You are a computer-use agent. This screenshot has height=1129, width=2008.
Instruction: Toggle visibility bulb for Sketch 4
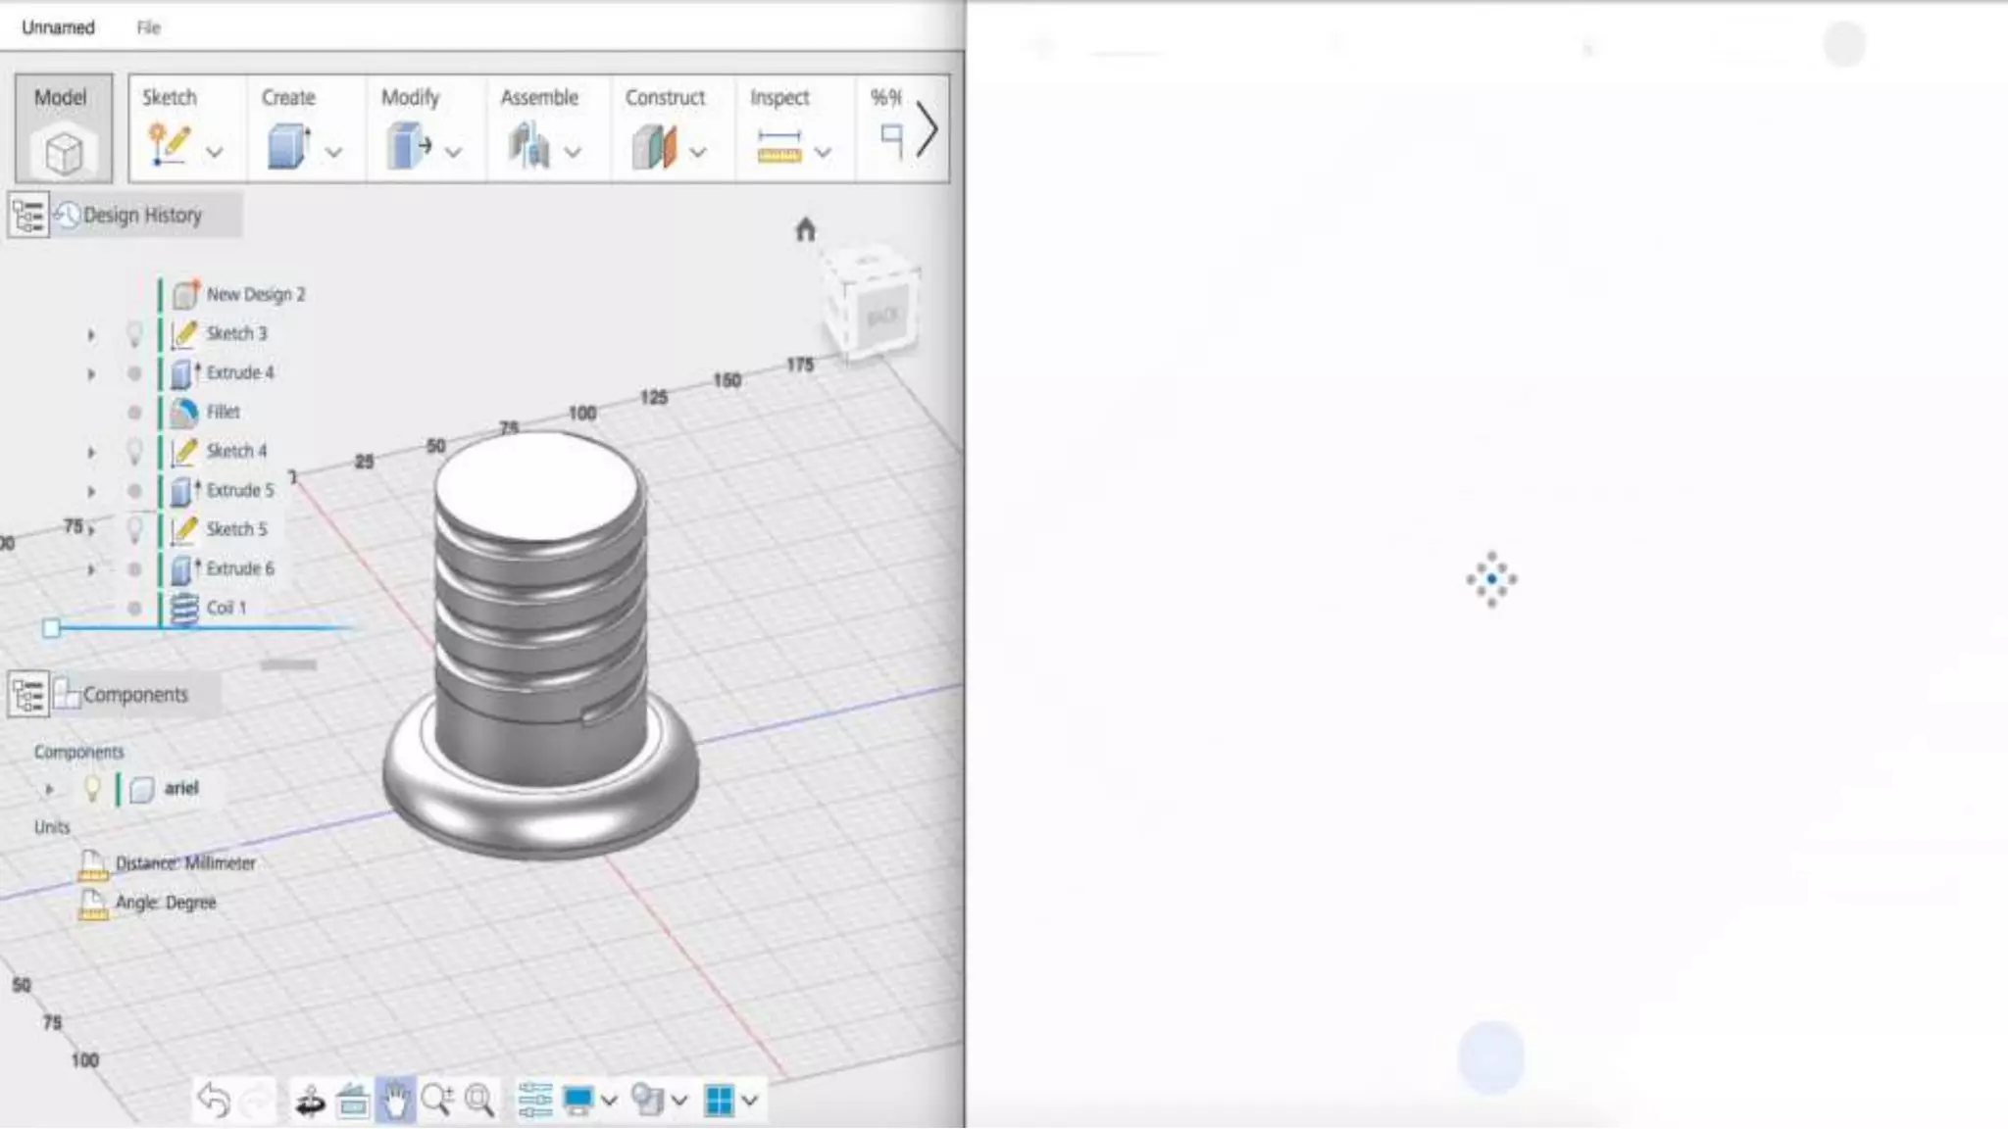coord(134,452)
